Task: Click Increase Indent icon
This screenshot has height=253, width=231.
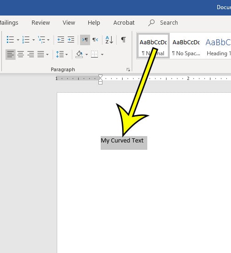Action: 71,40
